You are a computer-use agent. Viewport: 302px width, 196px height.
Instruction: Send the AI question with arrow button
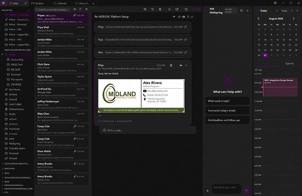click(x=246, y=191)
